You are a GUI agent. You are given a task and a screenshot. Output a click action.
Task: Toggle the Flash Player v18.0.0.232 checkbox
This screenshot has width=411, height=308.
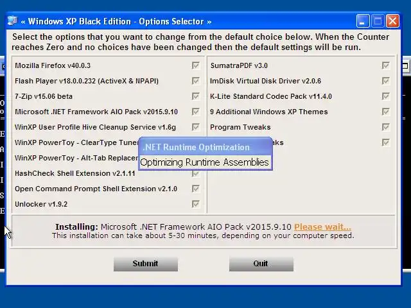(x=195, y=81)
